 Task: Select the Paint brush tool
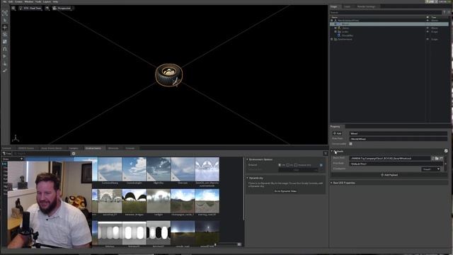point(5,70)
